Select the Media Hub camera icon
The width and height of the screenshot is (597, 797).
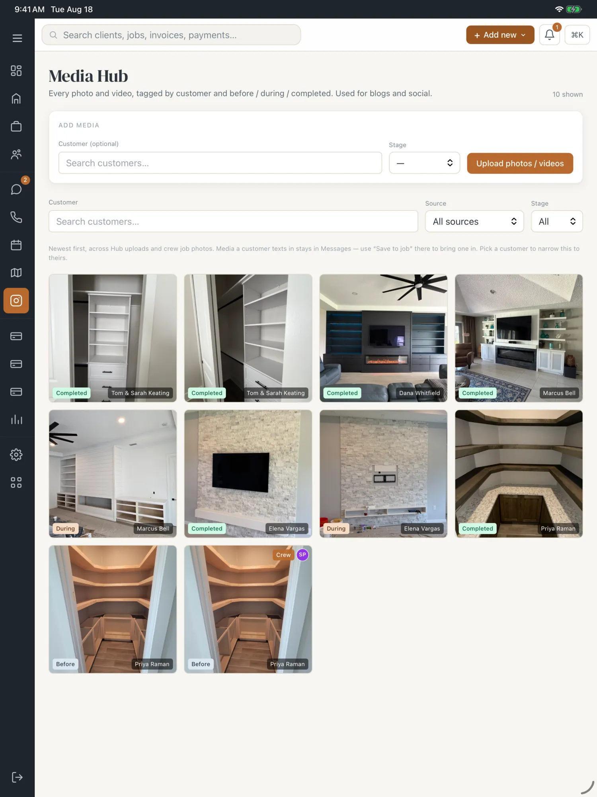16,300
